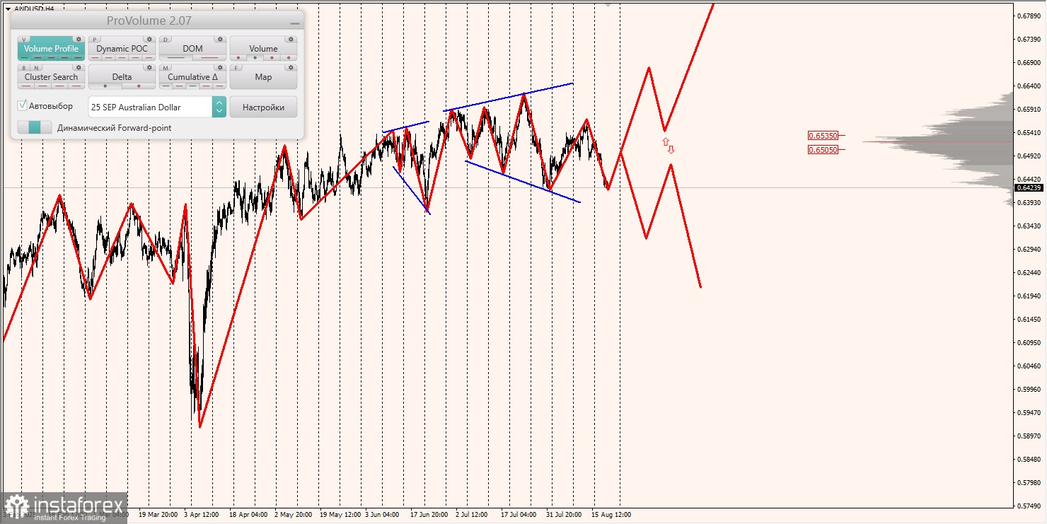This screenshot has width=1047, height=524.
Task: Select the 0.65050 level label
Action: coord(823,149)
